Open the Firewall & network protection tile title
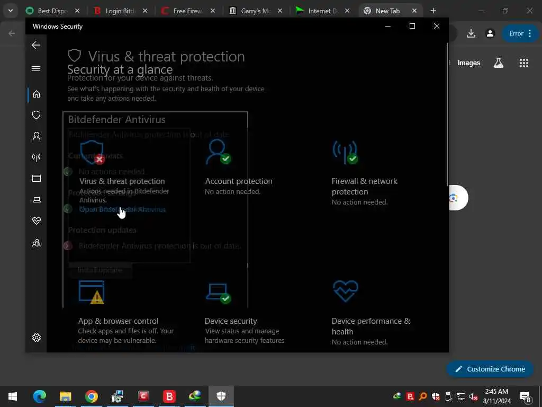The width and height of the screenshot is (542, 407). coord(364,186)
